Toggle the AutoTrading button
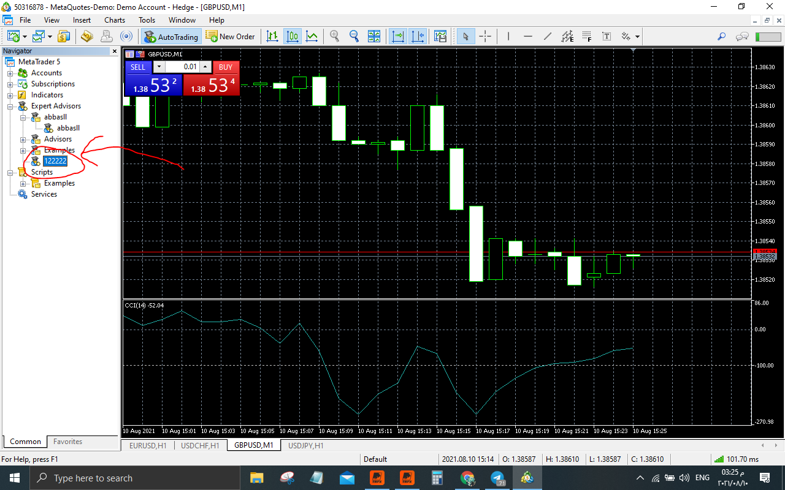The image size is (785, 490). point(171,37)
